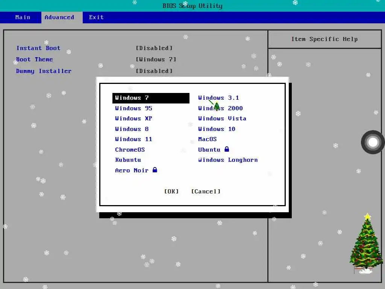The image size is (385, 289).
Task: Open the Dummy Installer Disabled value
Action: click(154, 71)
